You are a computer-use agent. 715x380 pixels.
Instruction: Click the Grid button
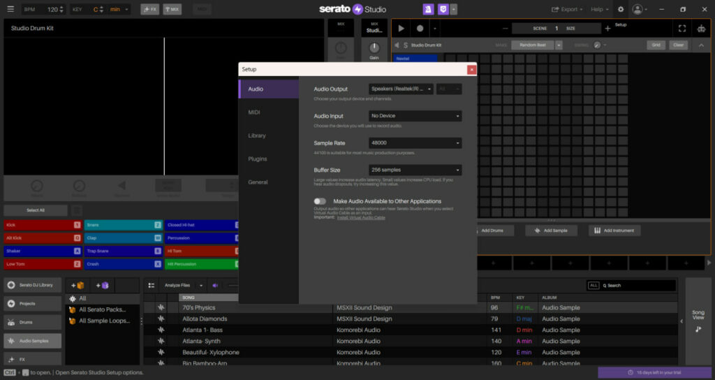[656, 45]
